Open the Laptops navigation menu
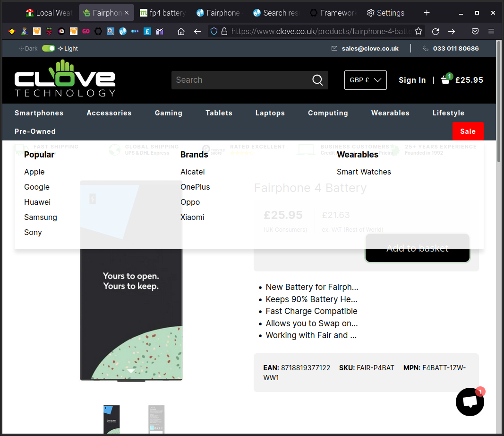This screenshot has width=504, height=436. coord(270,113)
